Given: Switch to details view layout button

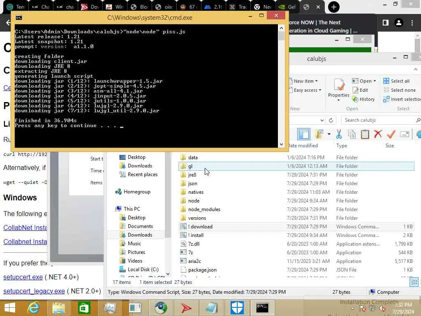Looking at the screenshot, I should 414,282.
